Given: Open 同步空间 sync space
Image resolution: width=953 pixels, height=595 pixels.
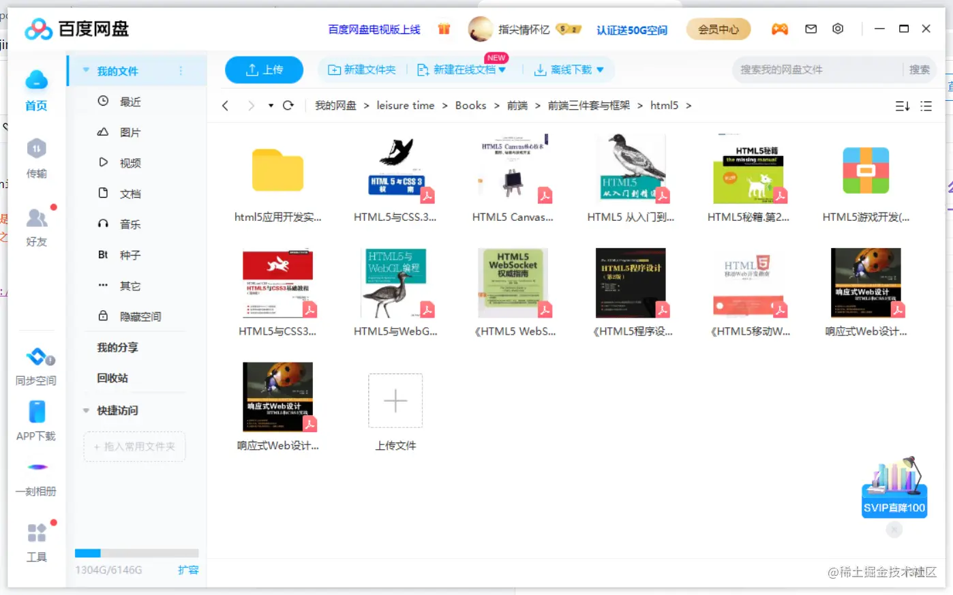Looking at the screenshot, I should [36, 366].
